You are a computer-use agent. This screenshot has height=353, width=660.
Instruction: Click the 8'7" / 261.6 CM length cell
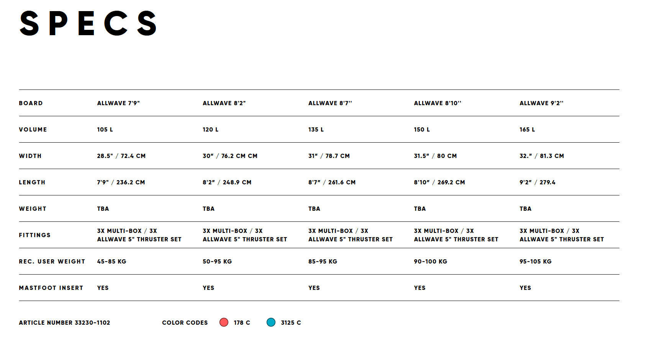332,182
